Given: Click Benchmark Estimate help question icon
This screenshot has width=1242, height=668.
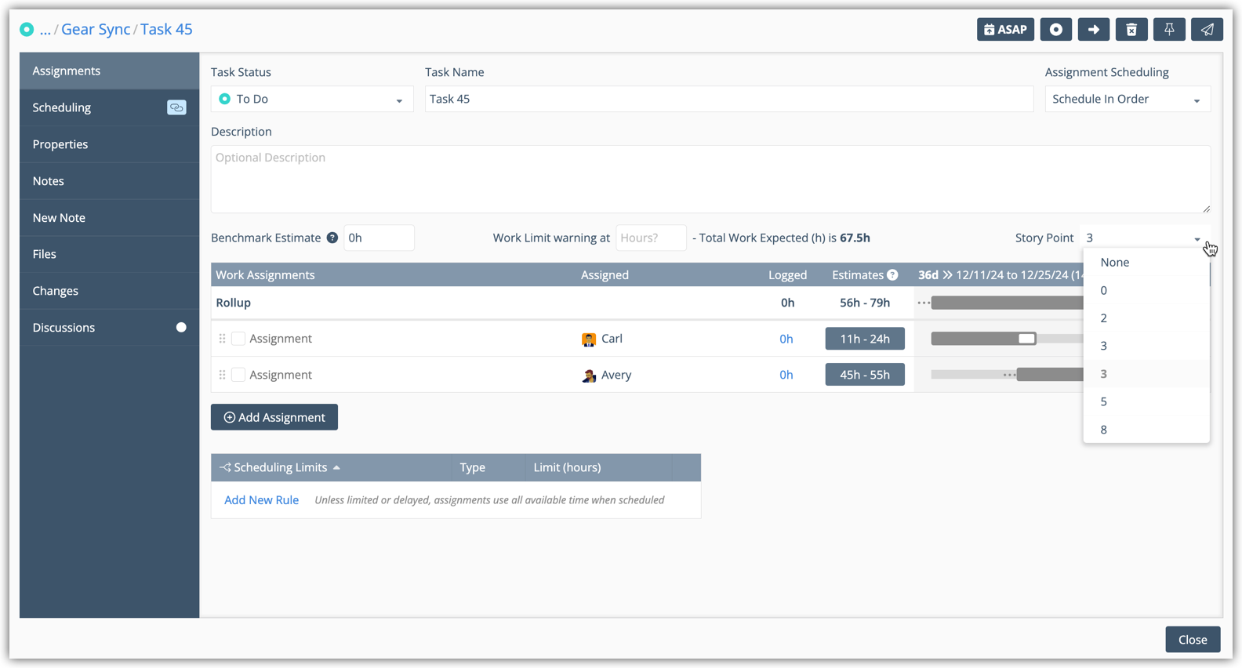Looking at the screenshot, I should [x=332, y=238].
